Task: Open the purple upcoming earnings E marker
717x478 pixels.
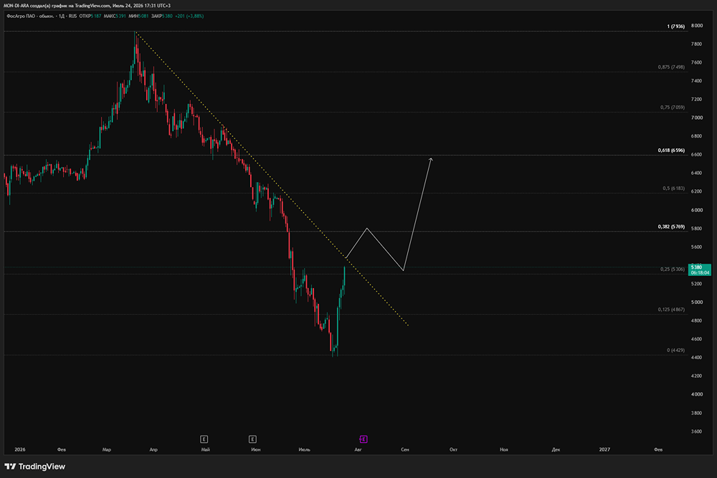Action: point(363,439)
